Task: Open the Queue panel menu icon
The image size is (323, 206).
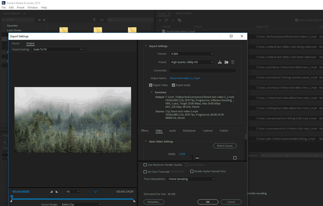Action: click(169, 13)
